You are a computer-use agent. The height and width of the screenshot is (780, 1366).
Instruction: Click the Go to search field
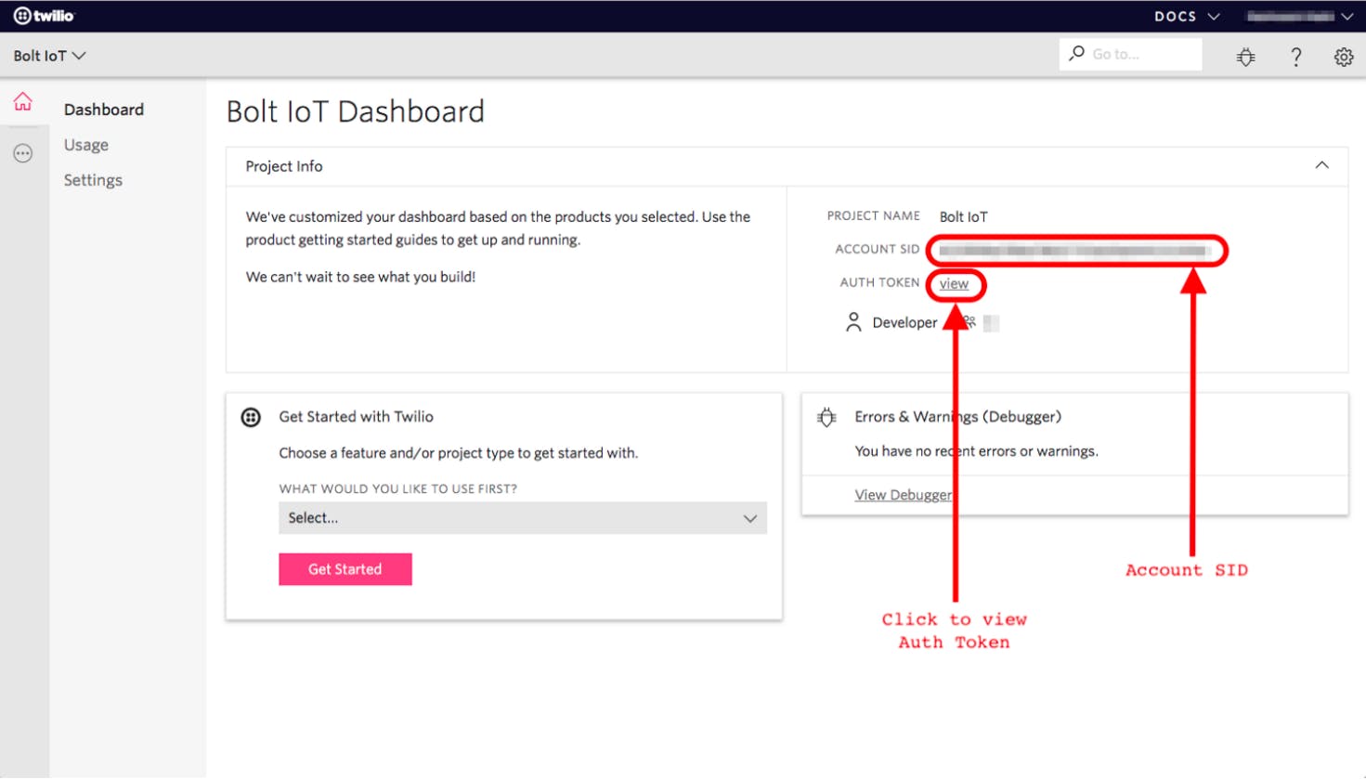pyautogui.click(x=1130, y=54)
